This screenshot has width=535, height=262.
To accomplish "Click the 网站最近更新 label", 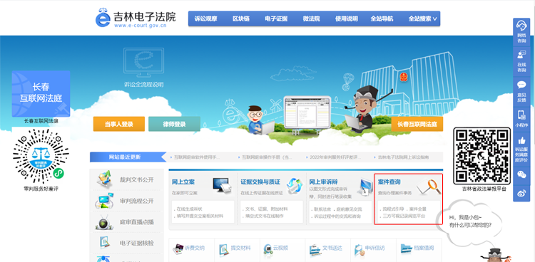I will point(125,157).
